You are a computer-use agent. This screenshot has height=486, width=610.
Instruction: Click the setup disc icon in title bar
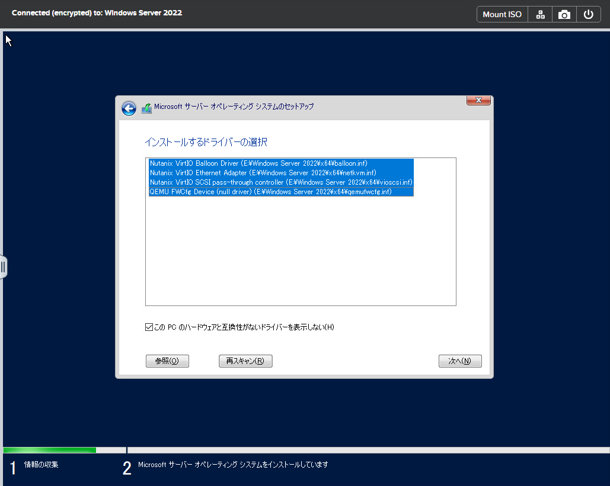coord(146,108)
